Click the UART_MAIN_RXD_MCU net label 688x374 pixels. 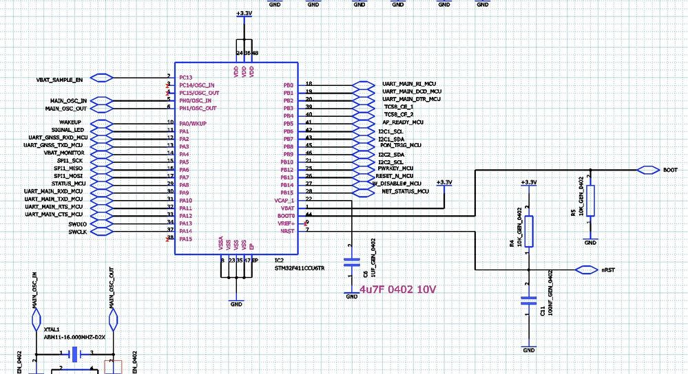pyautogui.click(x=54, y=191)
